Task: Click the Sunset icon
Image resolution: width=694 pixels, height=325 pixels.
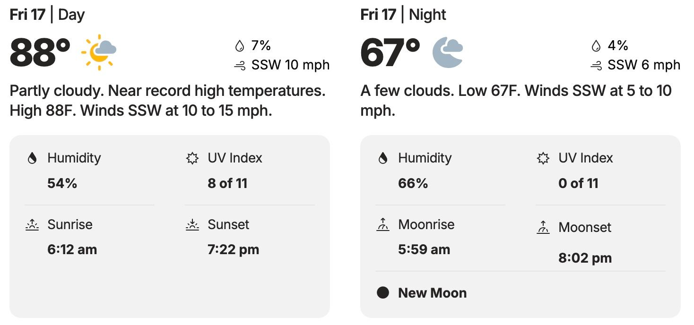Action: pyautogui.click(x=192, y=224)
